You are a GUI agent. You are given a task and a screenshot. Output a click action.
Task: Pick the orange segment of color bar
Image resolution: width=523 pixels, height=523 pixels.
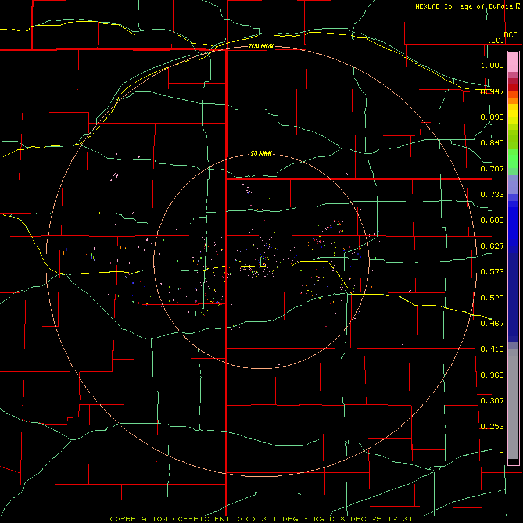tap(513, 101)
